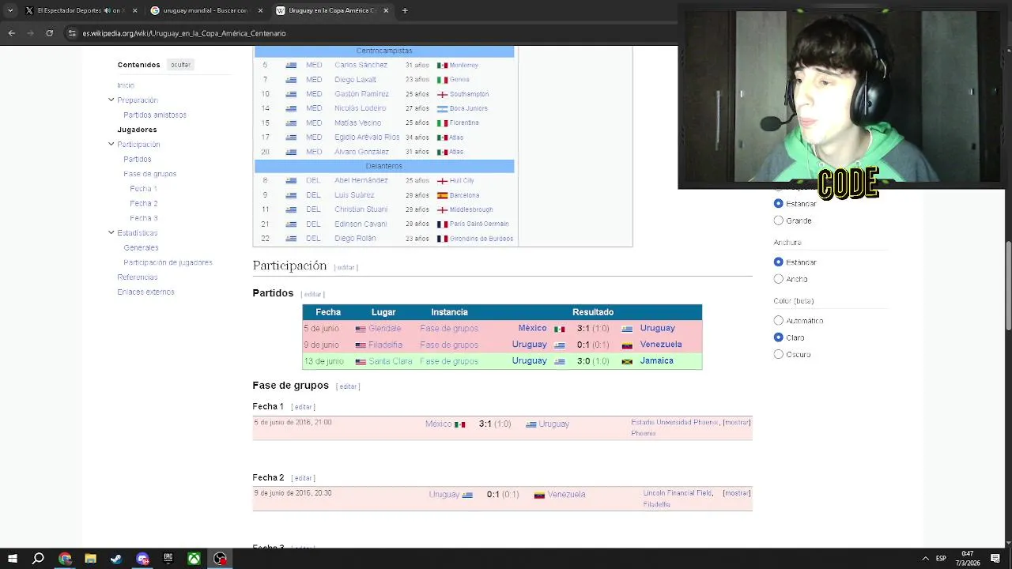This screenshot has height=569, width=1012.
Task: Hide the Contenidos sidebar with ocultar
Action: (x=180, y=65)
